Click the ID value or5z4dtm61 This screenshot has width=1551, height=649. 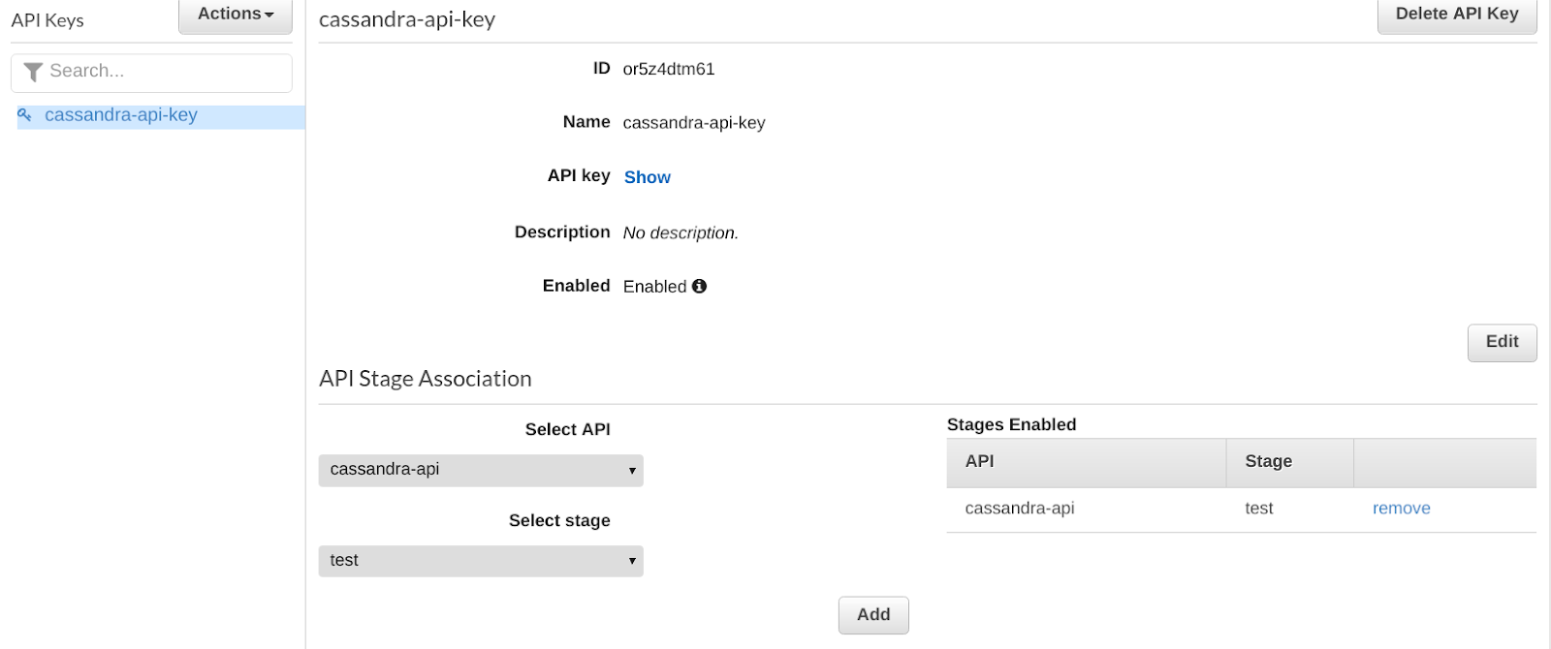pyautogui.click(x=668, y=69)
